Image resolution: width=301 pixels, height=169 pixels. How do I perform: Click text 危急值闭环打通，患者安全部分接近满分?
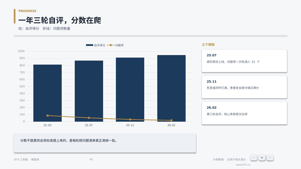pos(233,88)
